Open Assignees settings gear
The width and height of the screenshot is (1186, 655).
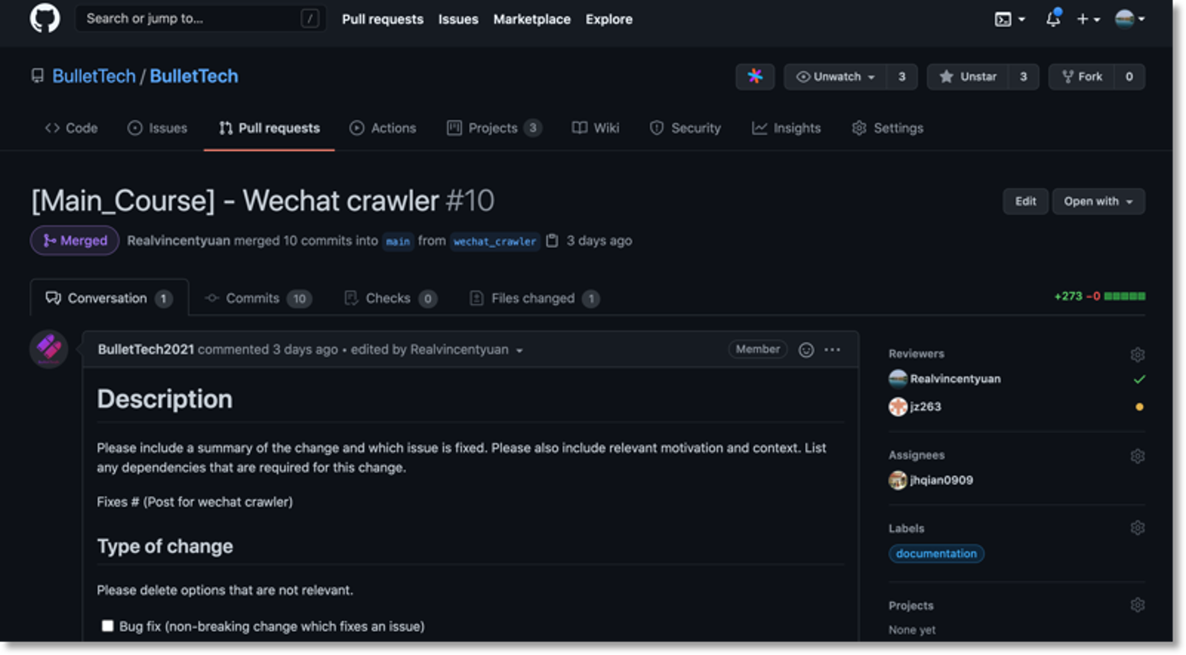1137,456
